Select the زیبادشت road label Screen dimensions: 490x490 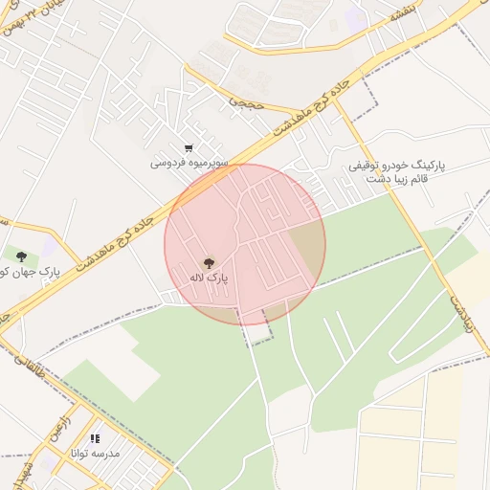(461, 314)
